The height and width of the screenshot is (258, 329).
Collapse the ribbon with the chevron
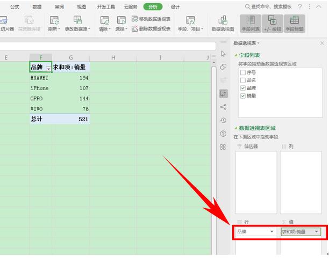coord(318,6)
